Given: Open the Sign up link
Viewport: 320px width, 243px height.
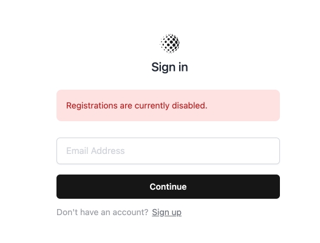Looking at the screenshot, I should (x=166, y=212).
